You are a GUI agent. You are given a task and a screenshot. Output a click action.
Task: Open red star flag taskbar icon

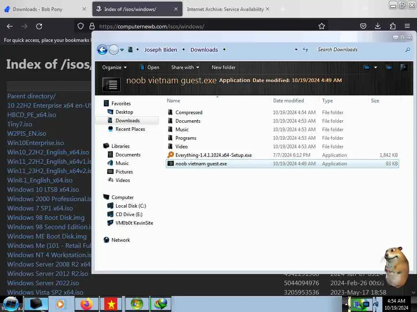(111, 304)
